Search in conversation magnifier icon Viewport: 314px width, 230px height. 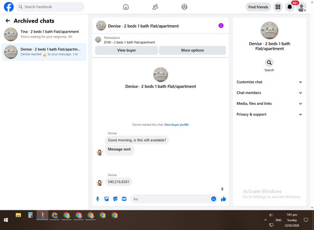[x=269, y=63]
